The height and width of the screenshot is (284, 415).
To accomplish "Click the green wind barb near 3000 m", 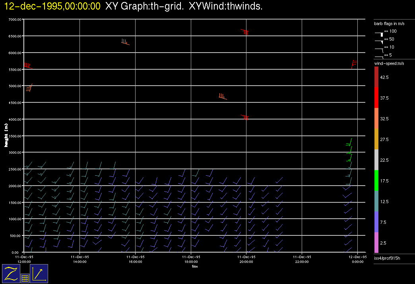I will (349, 152).
